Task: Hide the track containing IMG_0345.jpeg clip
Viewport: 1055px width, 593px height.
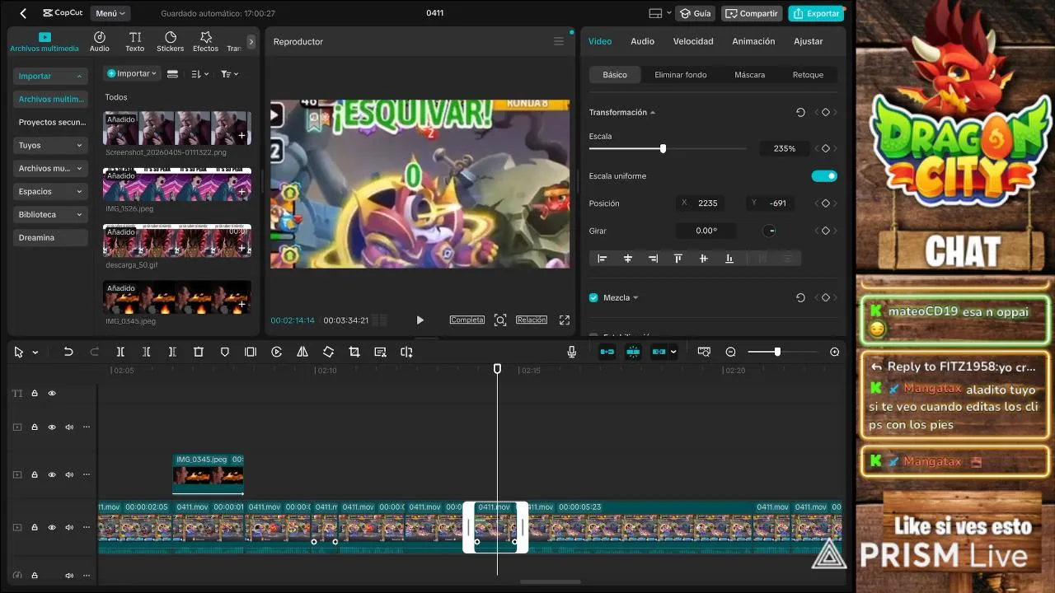Action: [x=52, y=474]
